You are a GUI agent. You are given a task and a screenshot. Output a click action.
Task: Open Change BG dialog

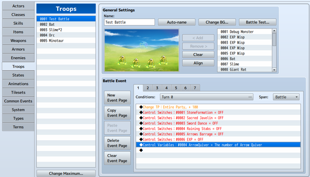coord(217,22)
